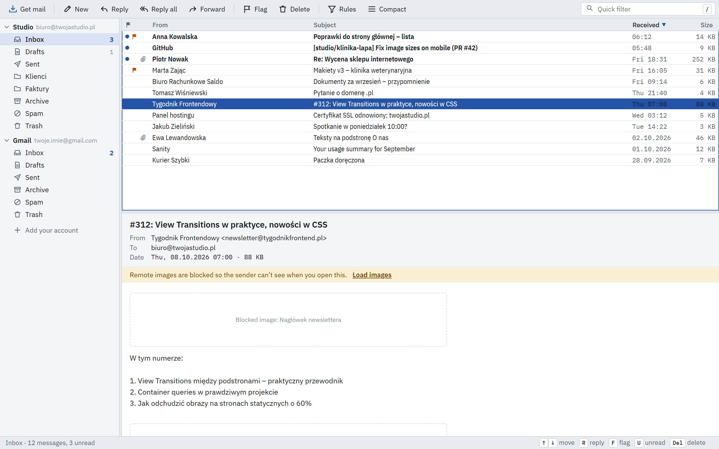Screen dimensions: 719x449
Task: Sort messages by Subject column
Action: (x=324, y=25)
